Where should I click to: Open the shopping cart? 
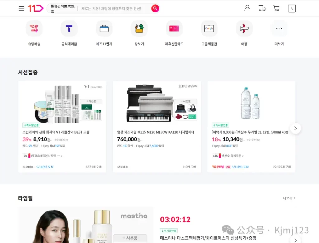[276, 8]
